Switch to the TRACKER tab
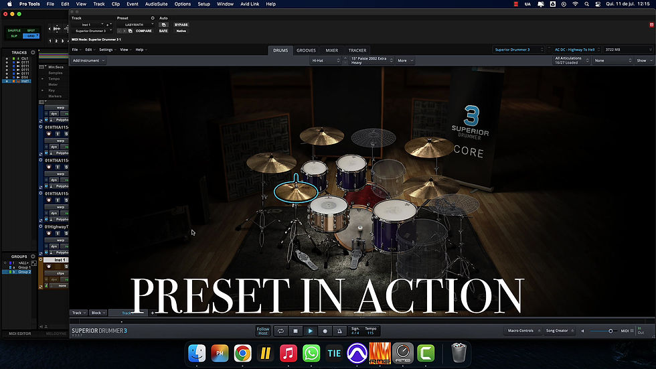Image resolution: width=656 pixels, height=369 pixels. point(357,50)
